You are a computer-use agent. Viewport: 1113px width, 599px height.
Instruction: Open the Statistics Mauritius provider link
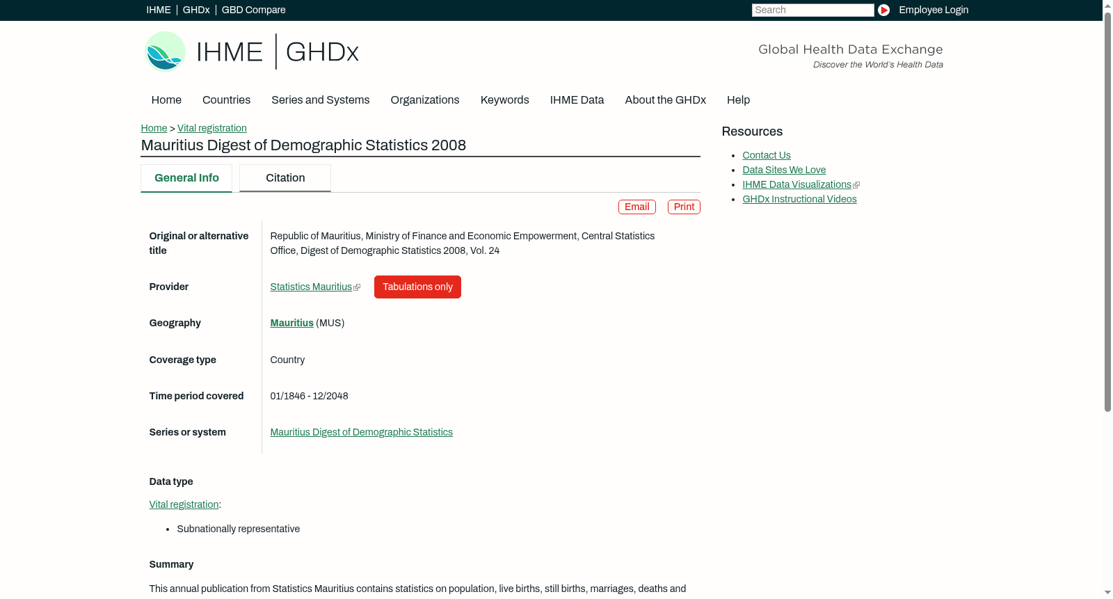(x=311, y=287)
